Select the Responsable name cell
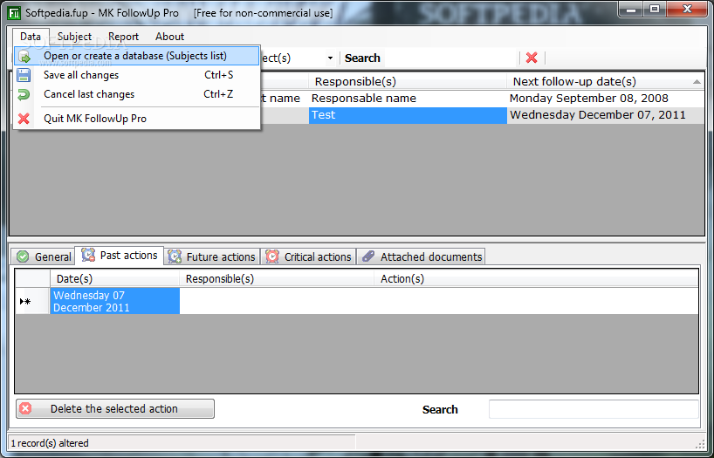This screenshot has width=714, height=458. [408, 99]
